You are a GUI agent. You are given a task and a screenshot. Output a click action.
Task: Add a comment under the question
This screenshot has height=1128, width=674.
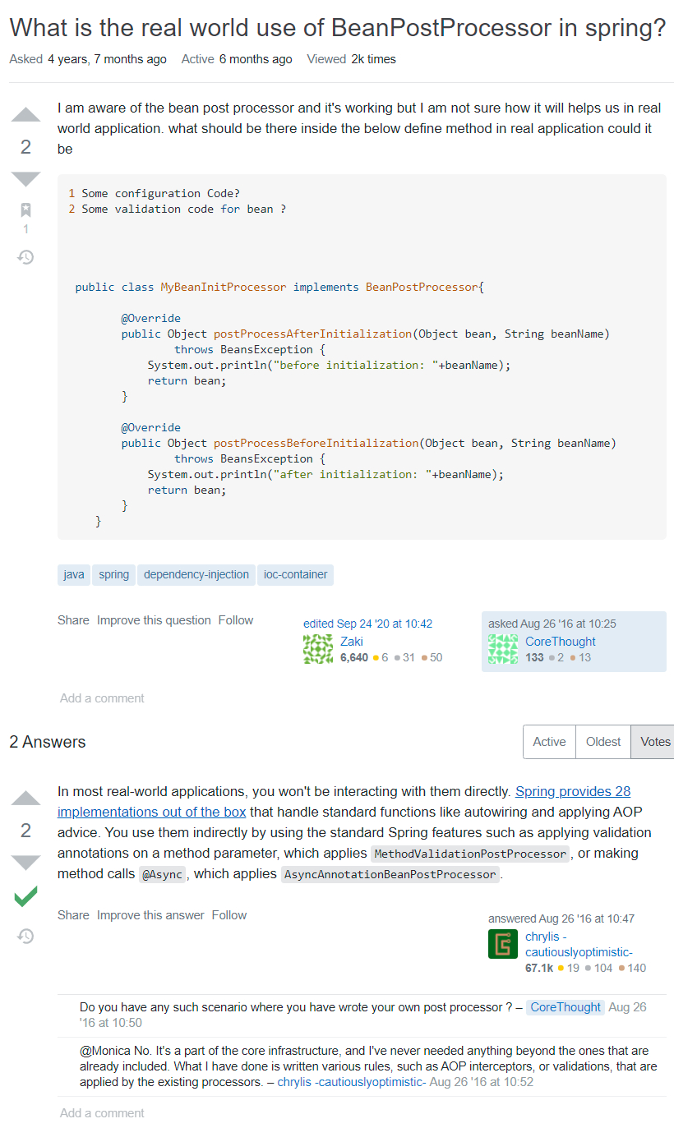tap(102, 698)
